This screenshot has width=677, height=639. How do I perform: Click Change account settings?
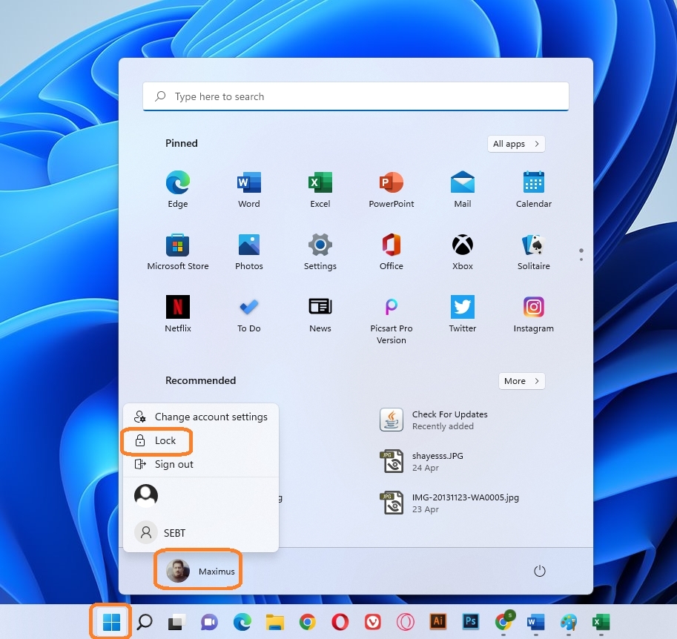click(x=211, y=417)
